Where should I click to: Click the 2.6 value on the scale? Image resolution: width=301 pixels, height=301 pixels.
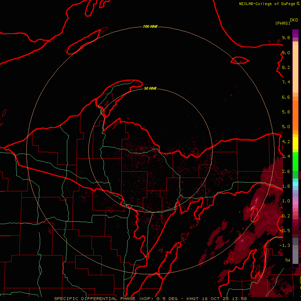pos(286,172)
